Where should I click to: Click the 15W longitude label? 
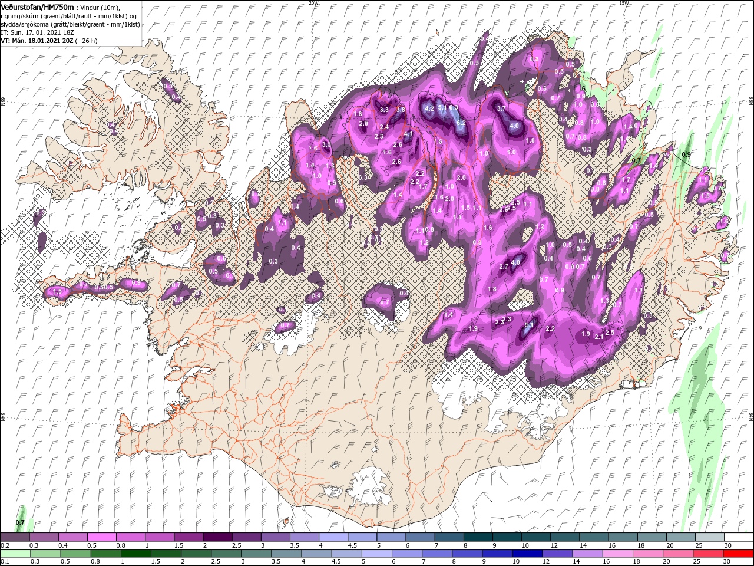point(624,3)
